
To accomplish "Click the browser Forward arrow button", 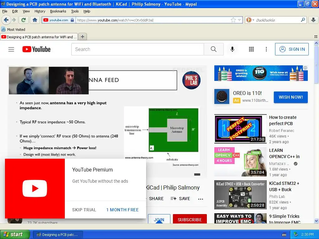I will click(14, 20).
